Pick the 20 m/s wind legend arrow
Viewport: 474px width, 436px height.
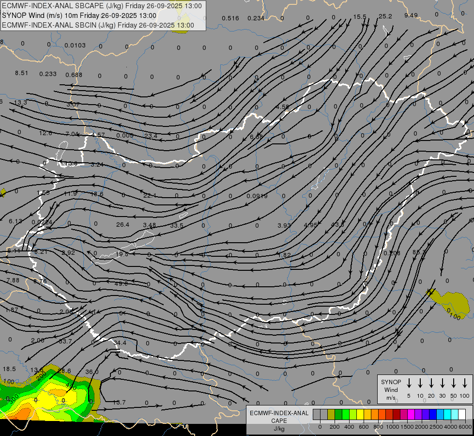431,383
